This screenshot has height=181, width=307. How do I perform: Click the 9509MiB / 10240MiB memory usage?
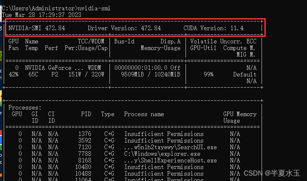coord(150,74)
